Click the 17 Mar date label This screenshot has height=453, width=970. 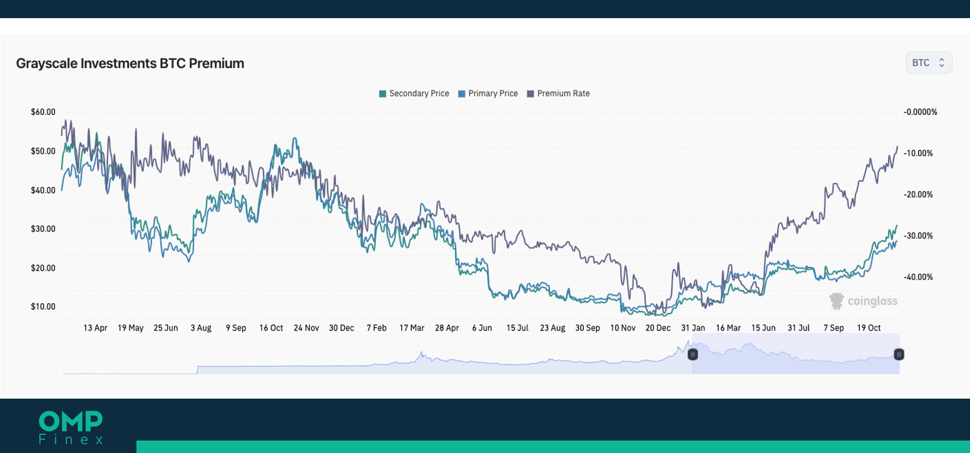[x=412, y=327]
